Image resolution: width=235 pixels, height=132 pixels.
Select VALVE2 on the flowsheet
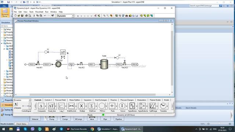[81, 64]
